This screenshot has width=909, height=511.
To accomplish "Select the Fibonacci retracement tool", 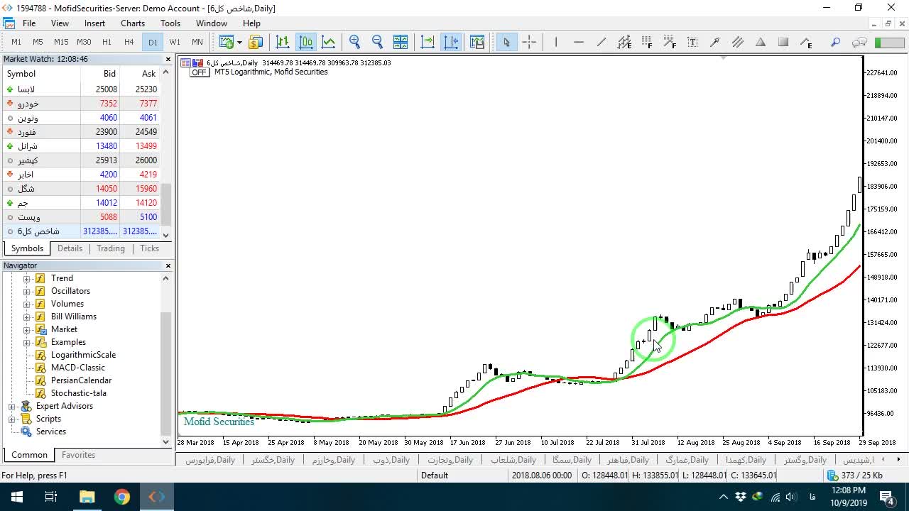I will 647,42.
